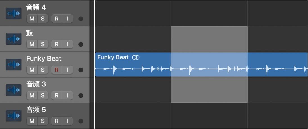Select the 音频 3 track by its name

[x=36, y=84]
